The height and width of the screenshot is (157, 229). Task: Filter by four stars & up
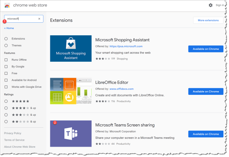click(x=6, y=108)
